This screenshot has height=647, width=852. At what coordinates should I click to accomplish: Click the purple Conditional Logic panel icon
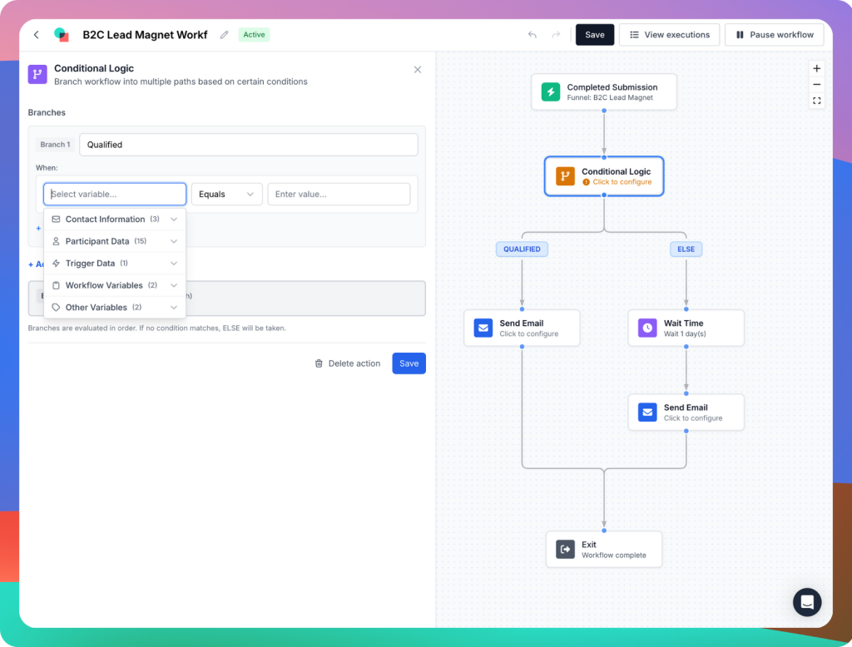point(37,74)
